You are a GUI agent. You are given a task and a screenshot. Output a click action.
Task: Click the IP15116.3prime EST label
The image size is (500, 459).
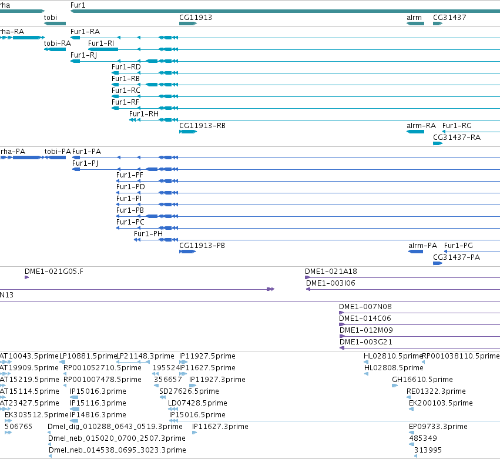98,404
